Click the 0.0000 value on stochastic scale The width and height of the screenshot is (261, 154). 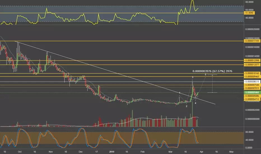pos(249,148)
